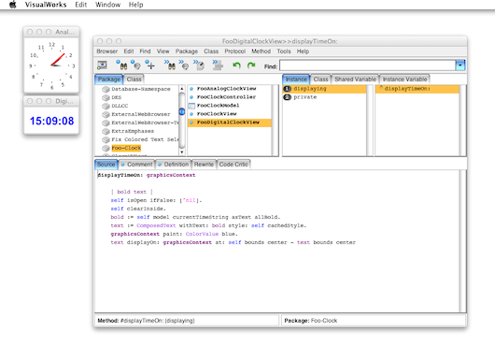Open the Protocol menu
495x360 pixels.
(234, 51)
